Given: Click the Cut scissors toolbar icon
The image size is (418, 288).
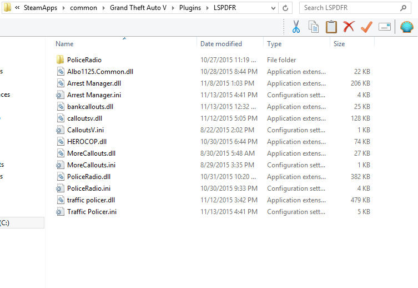Looking at the screenshot, I should click(x=296, y=27).
